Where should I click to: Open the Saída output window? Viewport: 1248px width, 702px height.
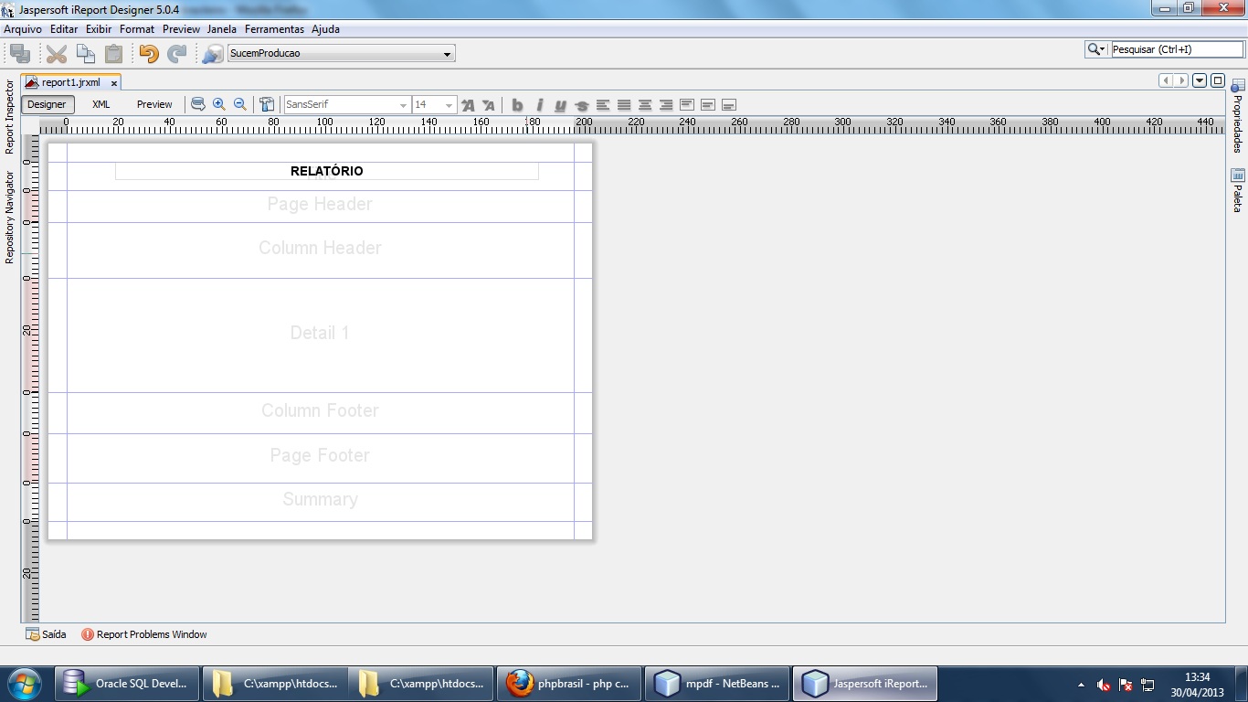tap(46, 634)
